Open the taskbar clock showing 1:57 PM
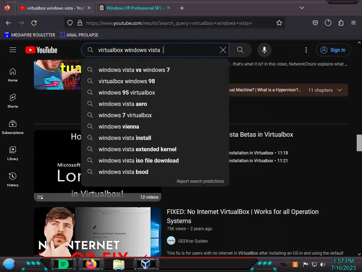Viewport: 362px width, 272px height. pyautogui.click(x=344, y=264)
